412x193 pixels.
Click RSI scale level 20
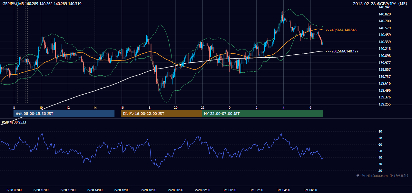(380, 170)
